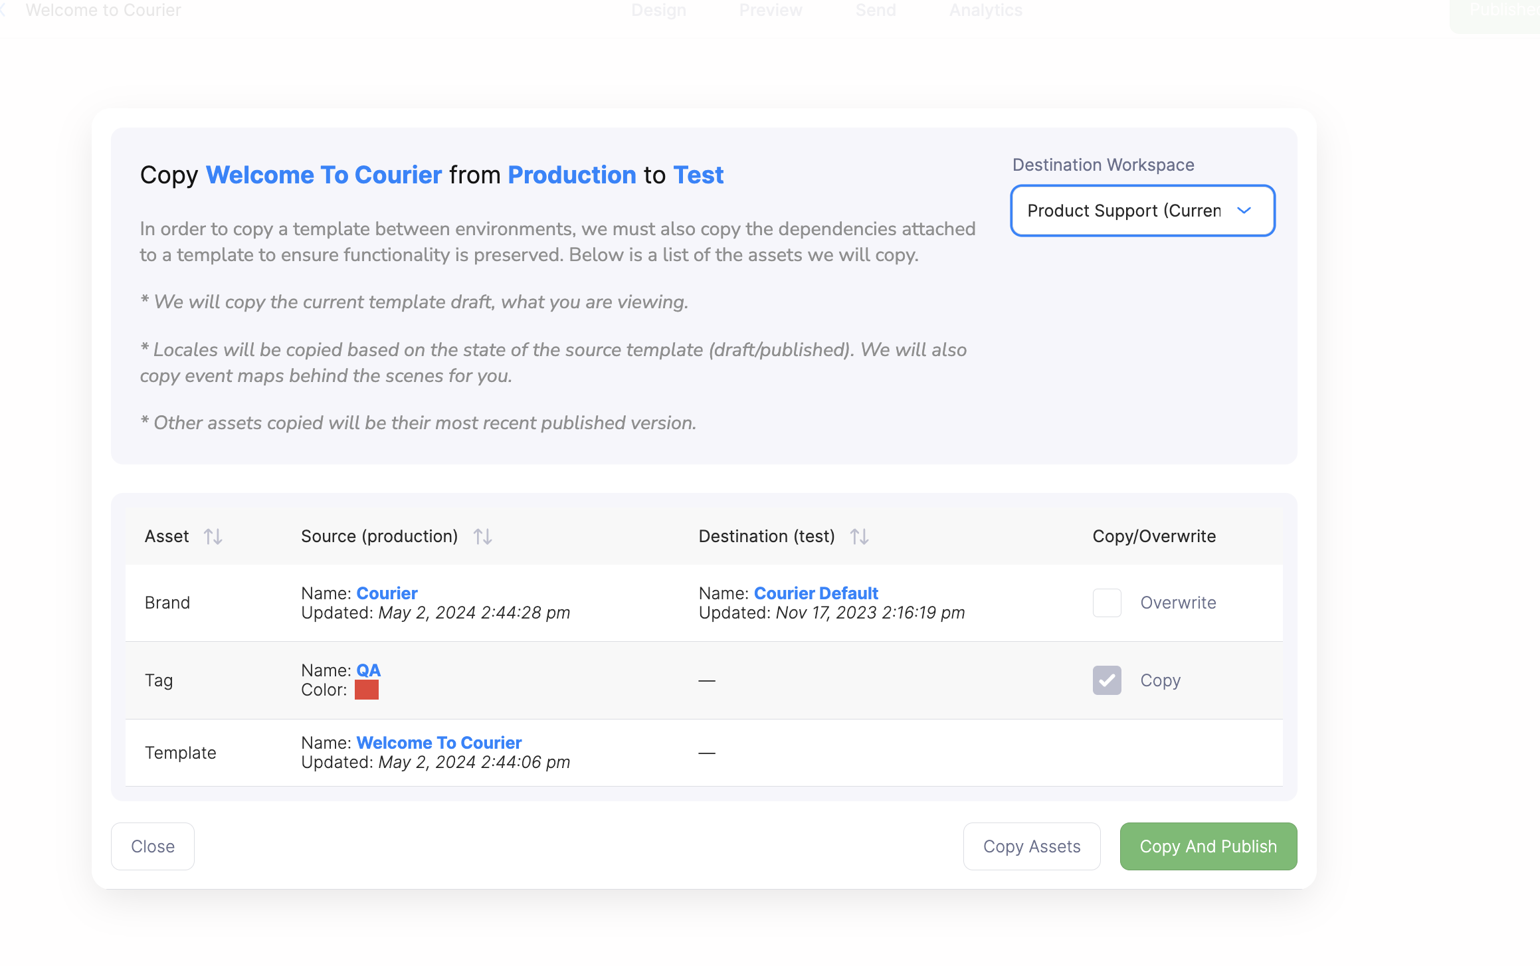This screenshot has width=1540, height=966.
Task: Sort the Source (production) column
Action: (483, 536)
